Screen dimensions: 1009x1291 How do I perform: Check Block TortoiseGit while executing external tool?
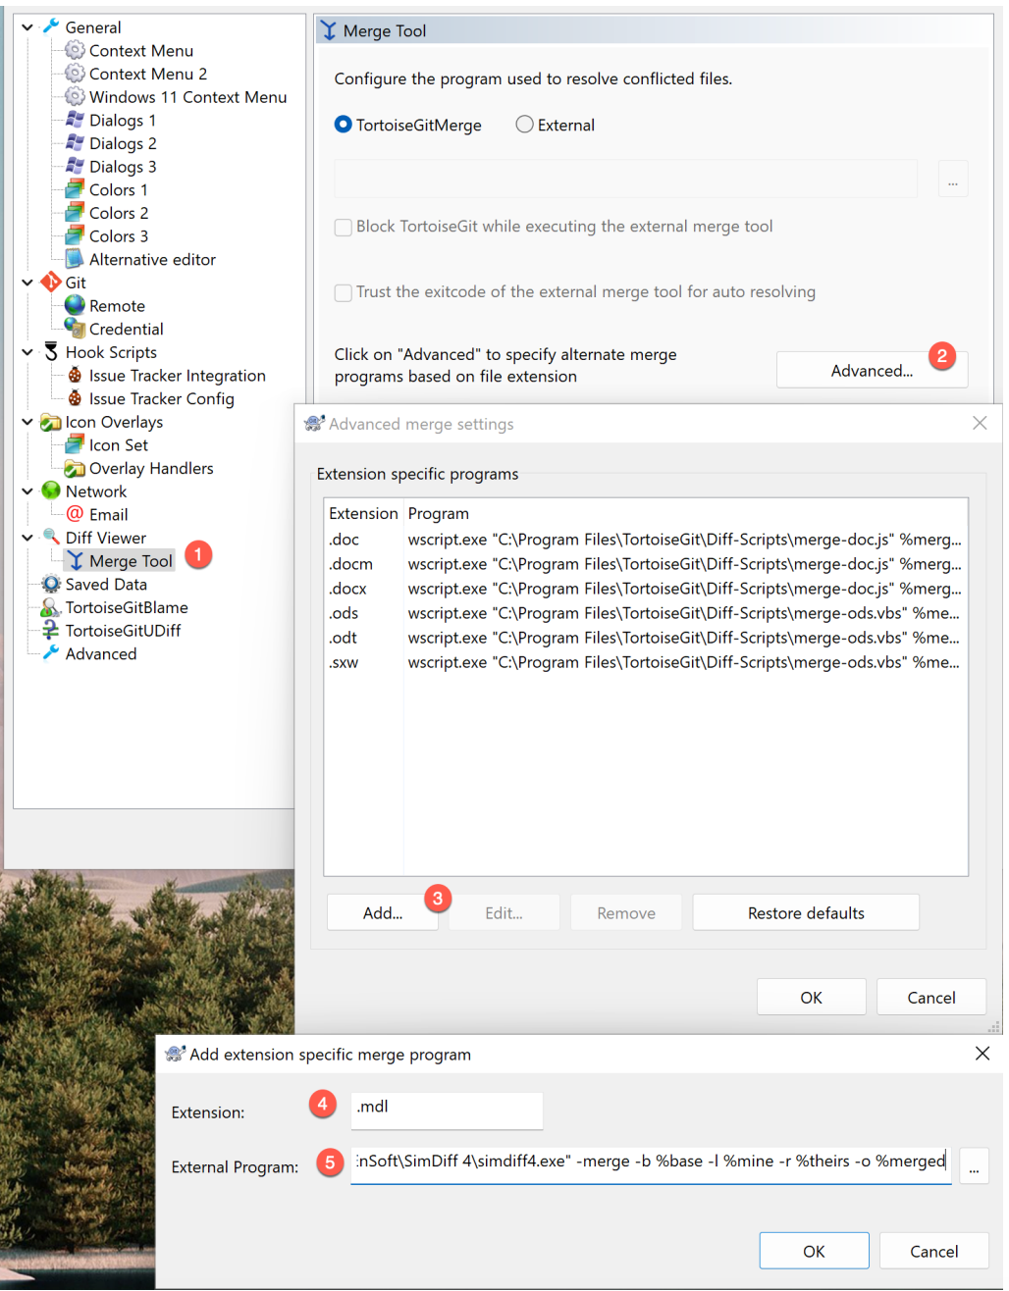tap(344, 228)
